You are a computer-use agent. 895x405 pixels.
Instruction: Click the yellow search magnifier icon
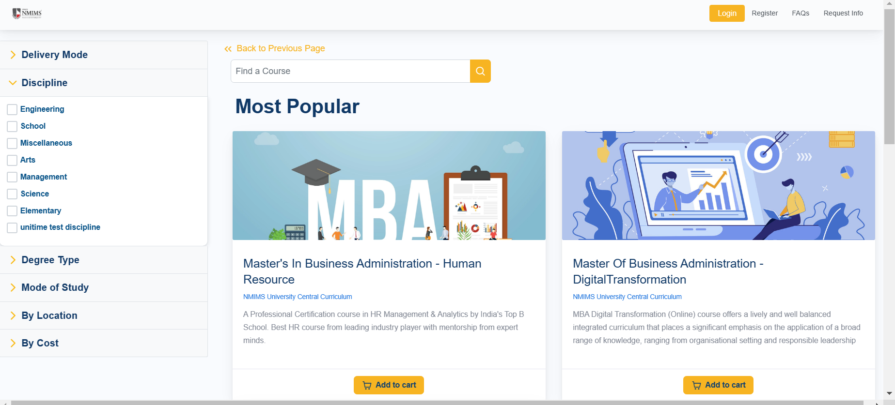(480, 71)
